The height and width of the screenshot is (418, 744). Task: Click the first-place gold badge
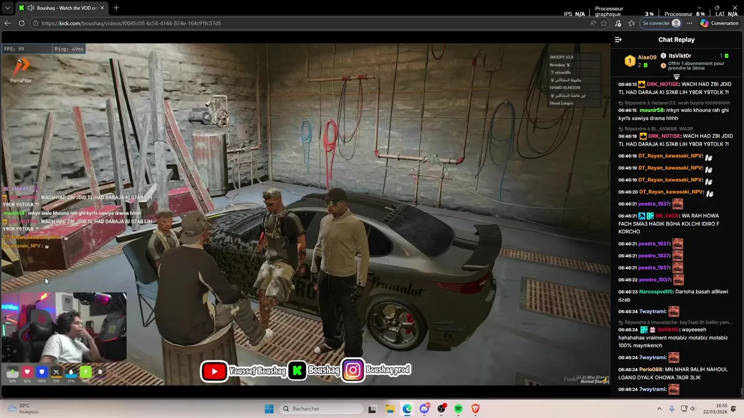pyautogui.click(x=629, y=60)
